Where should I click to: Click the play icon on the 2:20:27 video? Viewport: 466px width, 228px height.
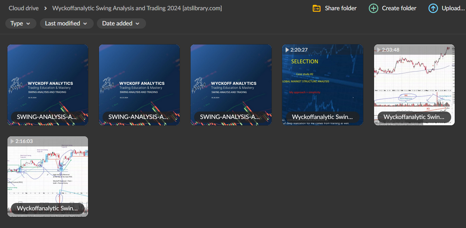click(x=287, y=50)
